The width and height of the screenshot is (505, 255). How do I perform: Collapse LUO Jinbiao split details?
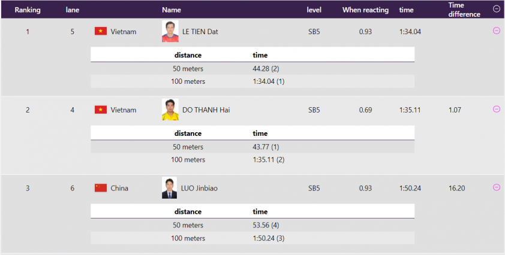(x=496, y=187)
